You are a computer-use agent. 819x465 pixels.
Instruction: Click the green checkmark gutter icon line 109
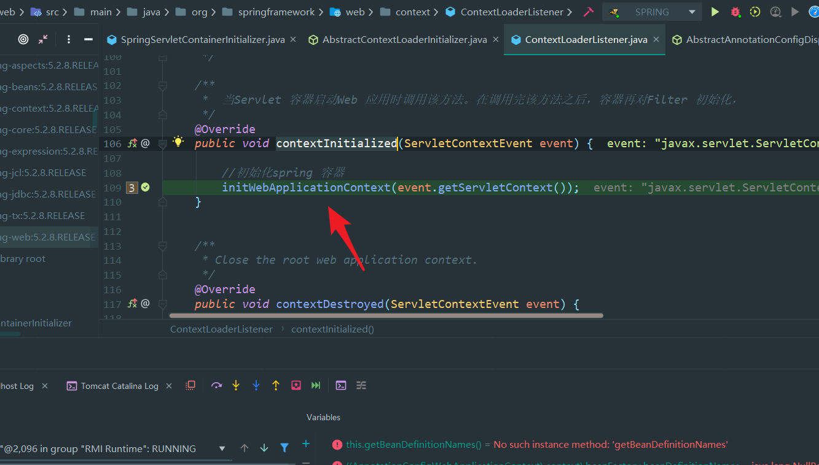click(x=146, y=187)
